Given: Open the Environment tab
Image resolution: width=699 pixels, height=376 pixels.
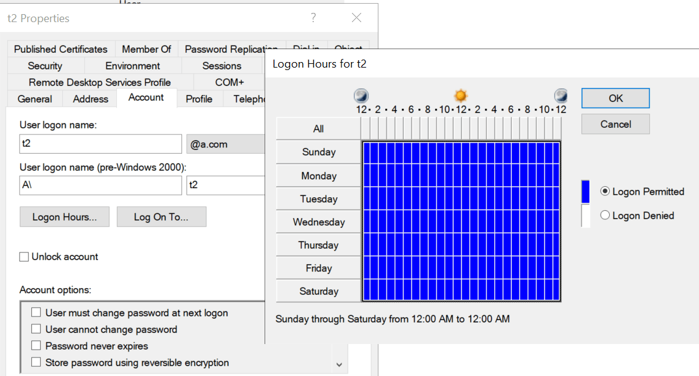Looking at the screenshot, I should point(133,66).
